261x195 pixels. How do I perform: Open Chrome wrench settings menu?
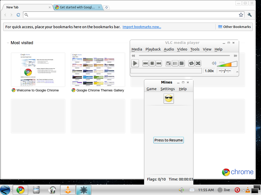[x=249, y=15]
